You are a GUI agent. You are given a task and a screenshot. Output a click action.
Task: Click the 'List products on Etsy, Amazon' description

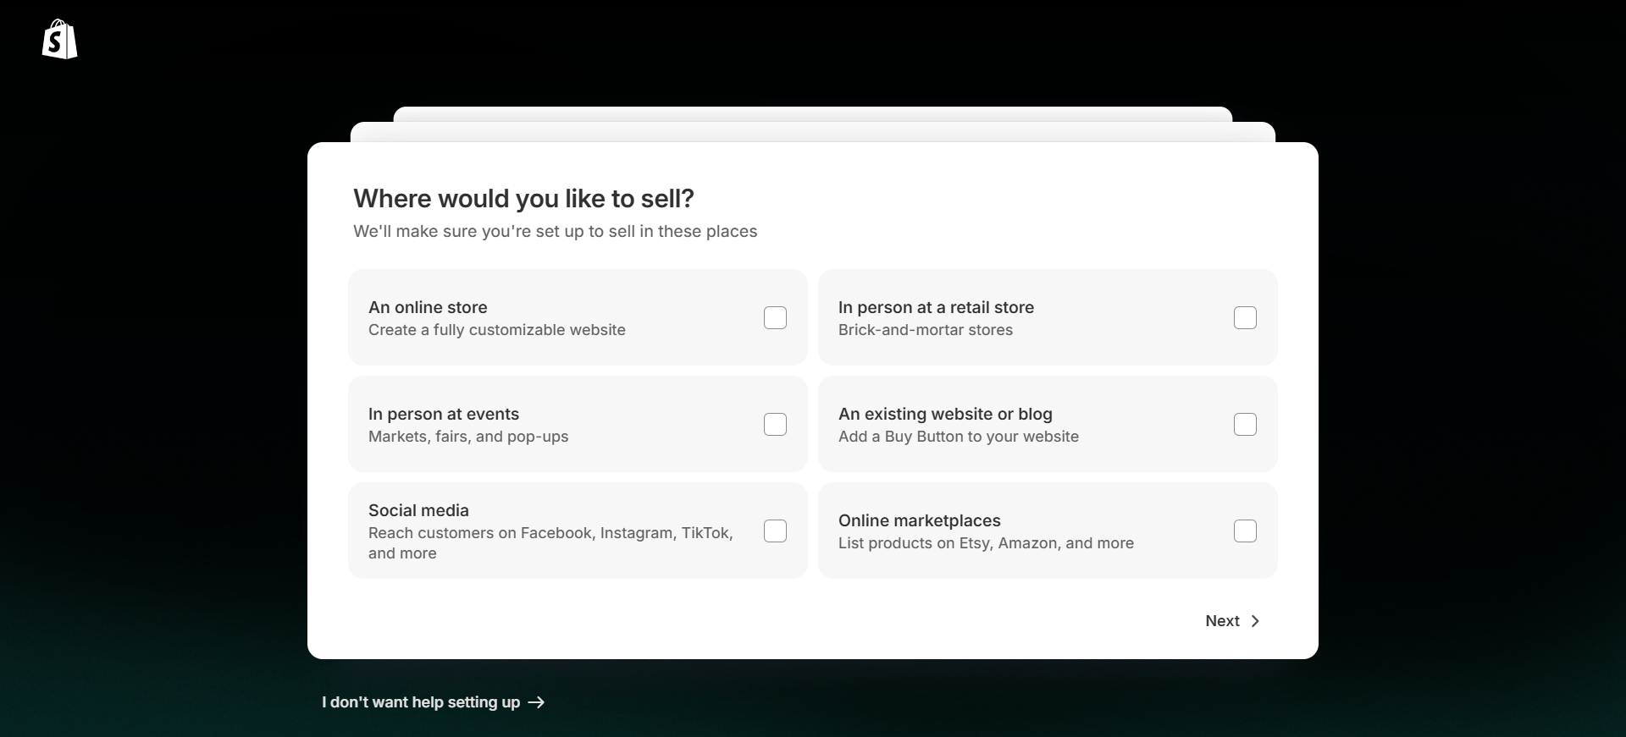(x=985, y=543)
